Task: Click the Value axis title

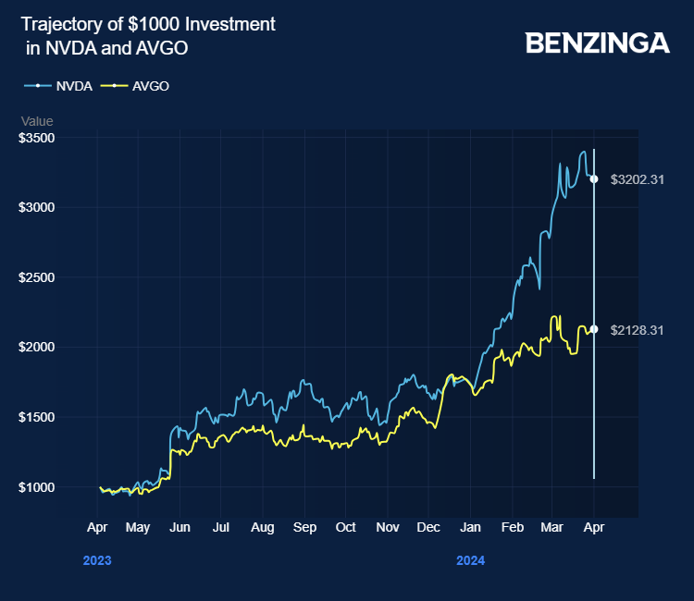Action: pyautogui.click(x=37, y=121)
